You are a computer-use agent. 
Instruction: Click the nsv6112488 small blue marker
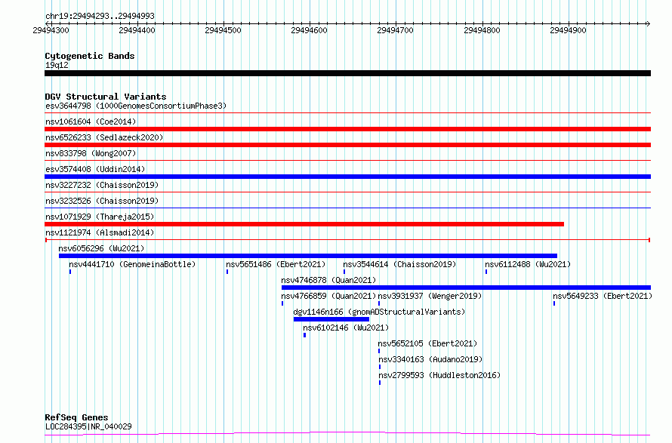(486, 272)
